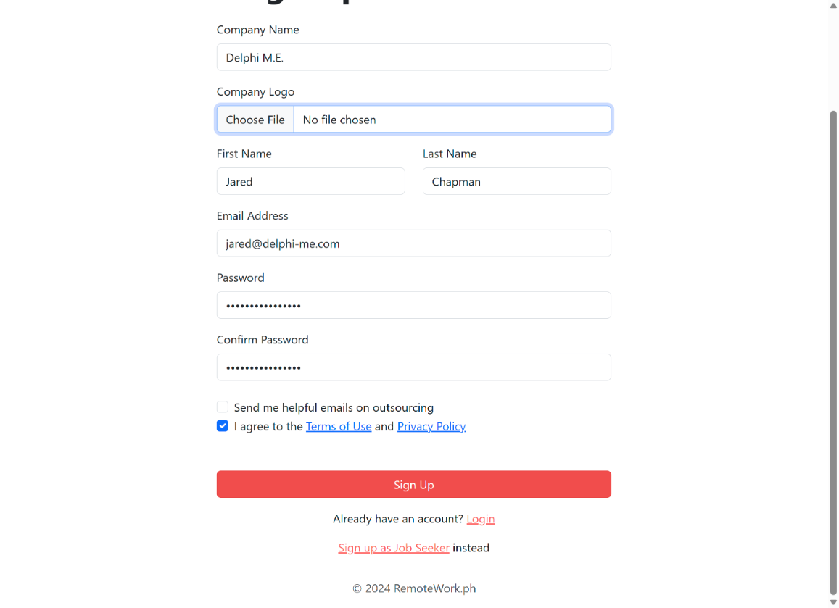Open the Choose File logo picker
839x608 pixels.
click(x=255, y=120)
